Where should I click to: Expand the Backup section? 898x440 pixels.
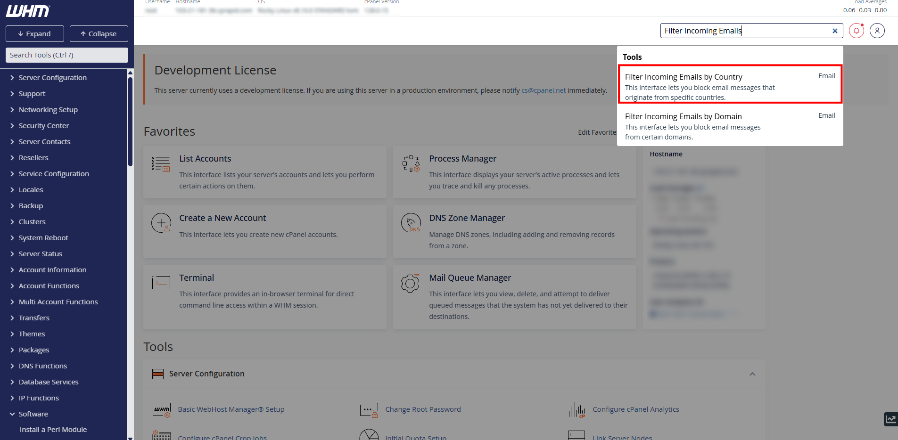31,206
